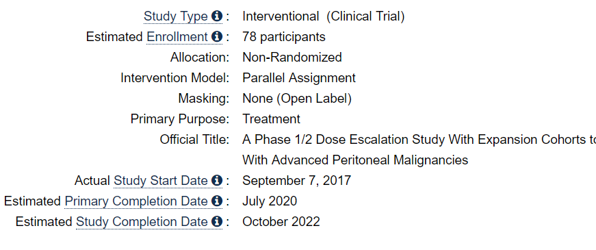596x250 pixels.
Task: Click the info icon beside Study Type
Action: 217,16
